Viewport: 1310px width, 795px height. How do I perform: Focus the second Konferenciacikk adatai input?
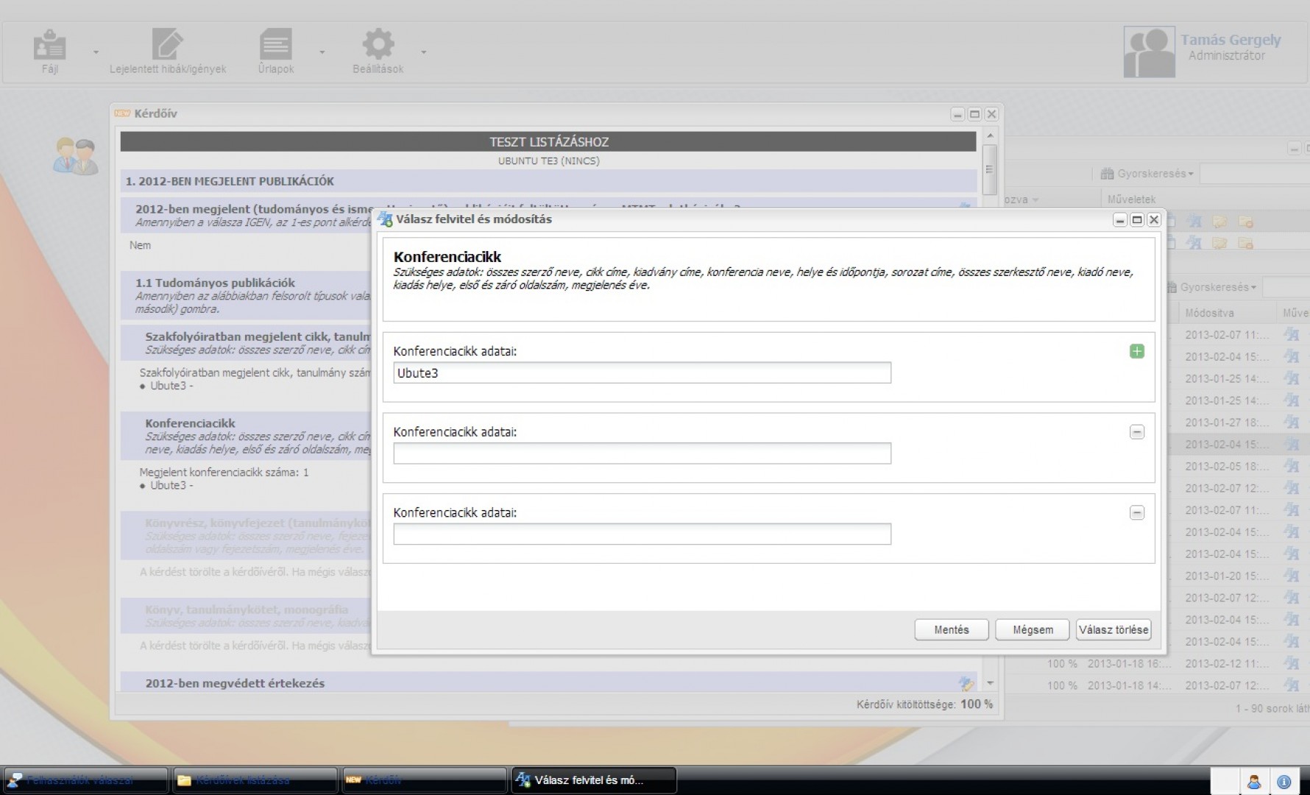tap(642, 453)
